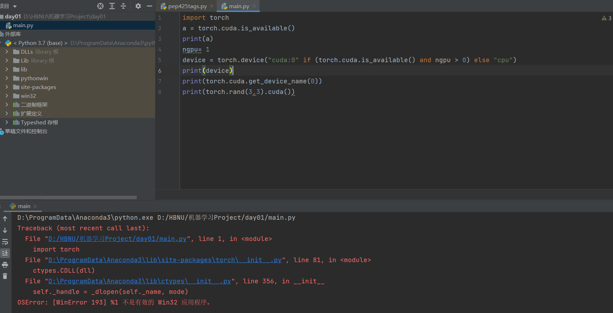Screen dimensions: 613x313
Task: Expand the site-packages folder
Action: pyautogui.click(x=7, y=87)
